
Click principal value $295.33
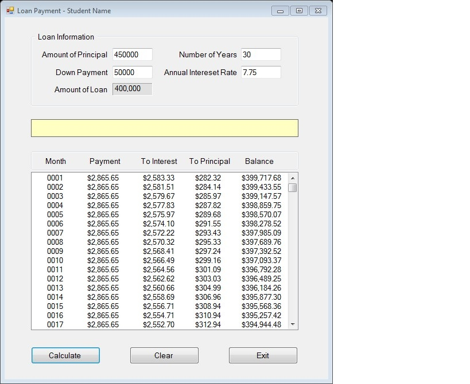pyautogui.click(x=208, y=242)
